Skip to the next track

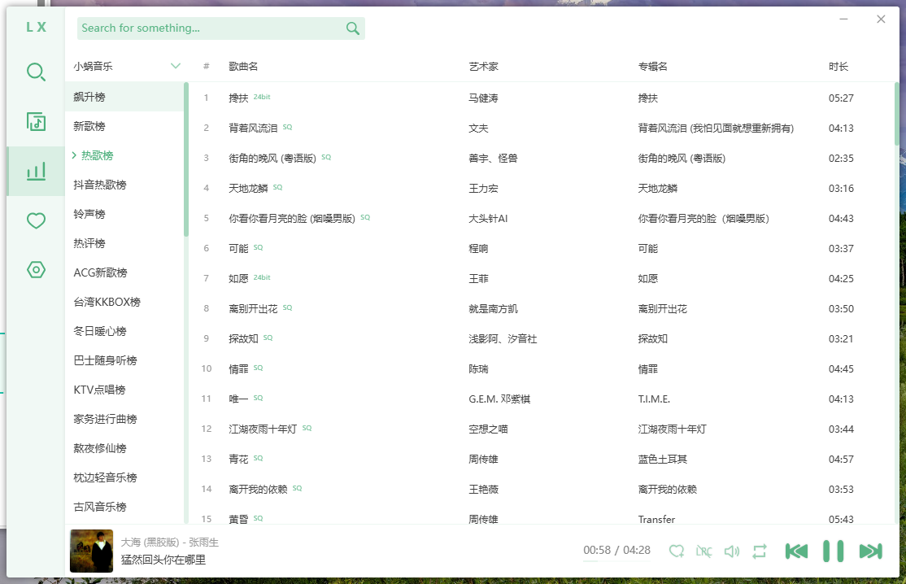pyautogui.click(x=869, y=551)
